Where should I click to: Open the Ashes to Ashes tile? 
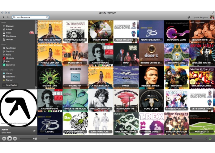[126, 32]
